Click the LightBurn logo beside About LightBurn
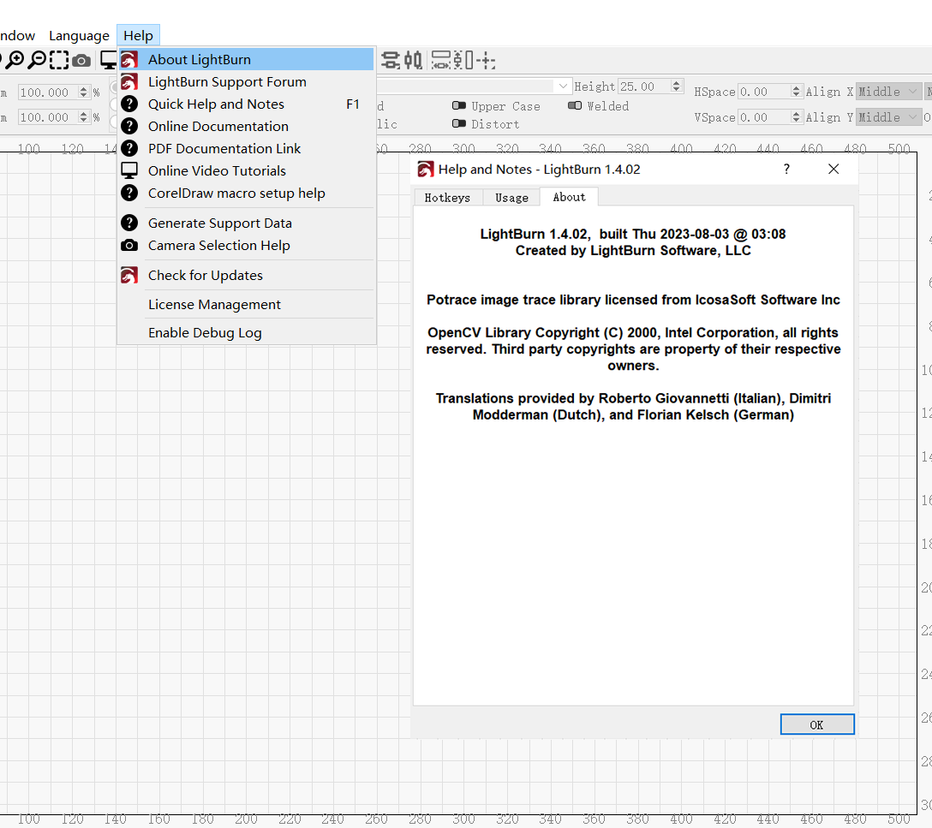 129,59
